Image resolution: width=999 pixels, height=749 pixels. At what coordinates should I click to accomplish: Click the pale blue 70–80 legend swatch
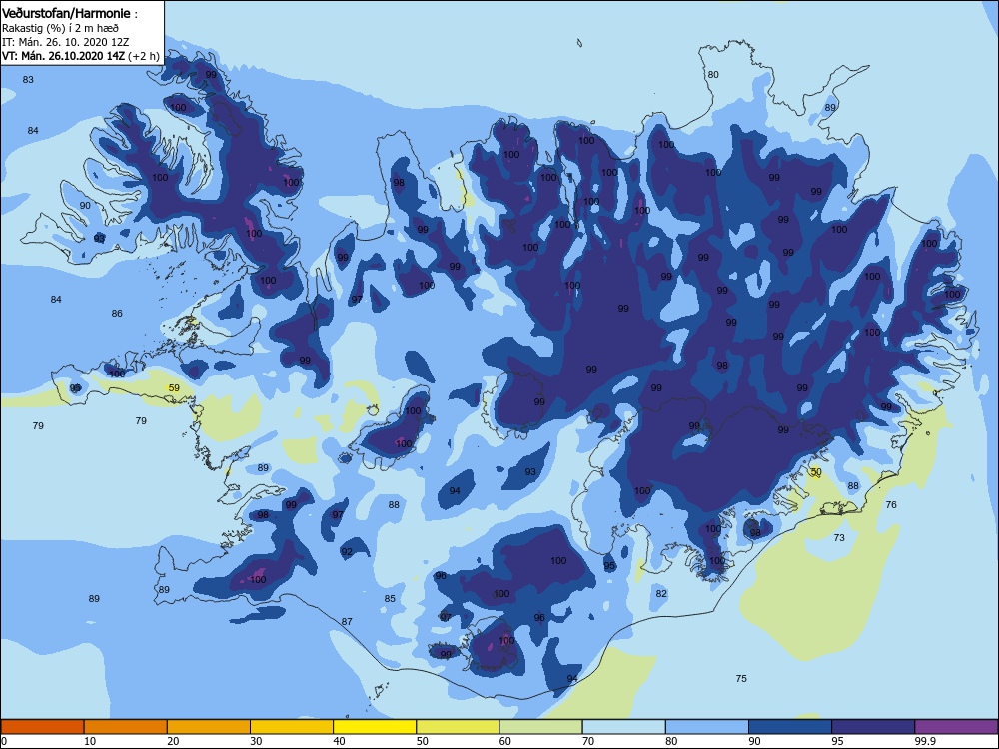click(623, 727)
